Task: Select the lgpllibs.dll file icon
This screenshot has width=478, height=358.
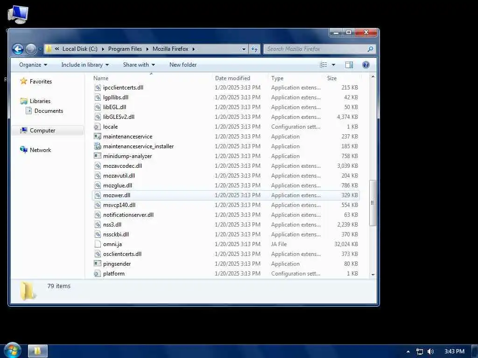Action: pos(97,97)
